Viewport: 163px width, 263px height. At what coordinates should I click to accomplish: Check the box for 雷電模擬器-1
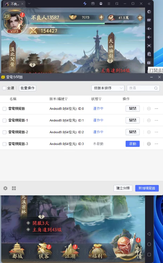(5, 120)
